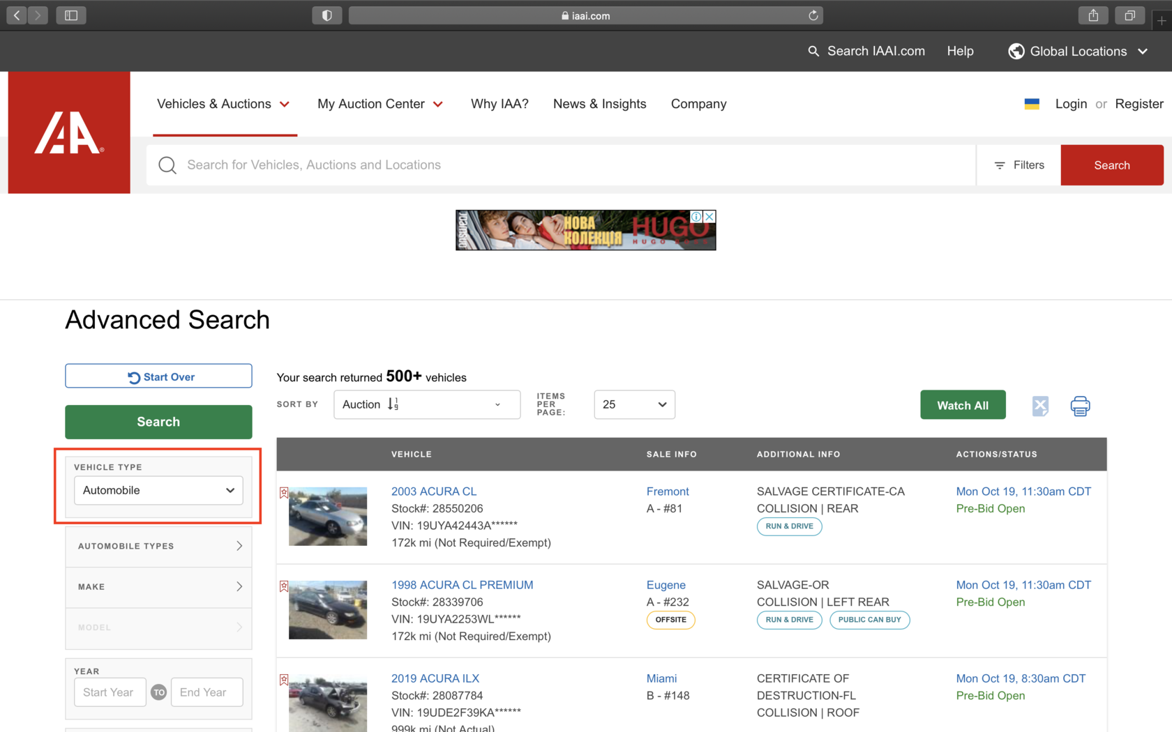Viewport: 1172px width, 732px height.
Task: Open the Why IAA? menu item
Action: pos(499,104)
